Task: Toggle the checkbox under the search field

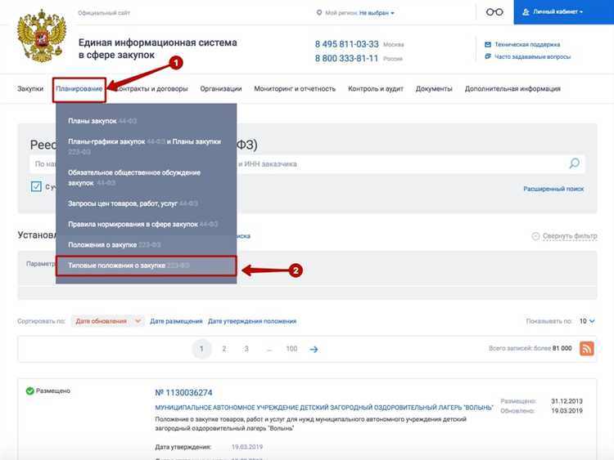Action: [x=36, y=186]
